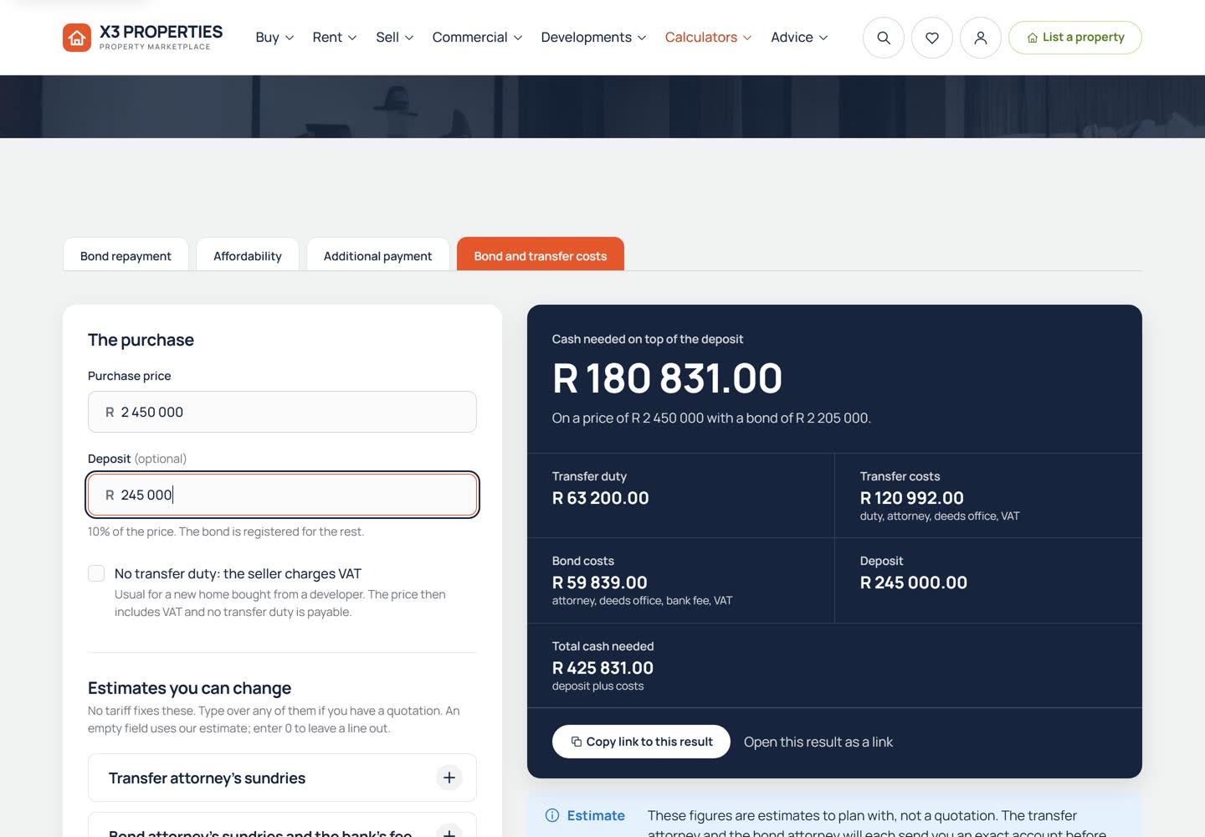Expand Transfer attorney's sundries section
Screen dimensions: 1205x837
point(282,778)
